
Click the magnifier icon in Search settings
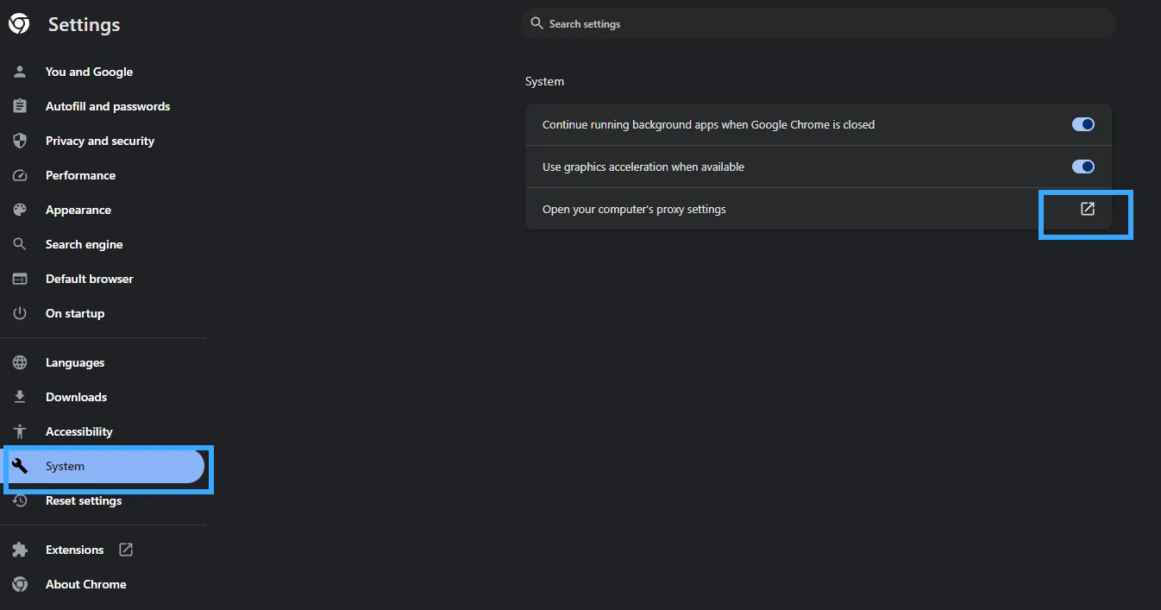pyautogui.click(x=537, y=23)
